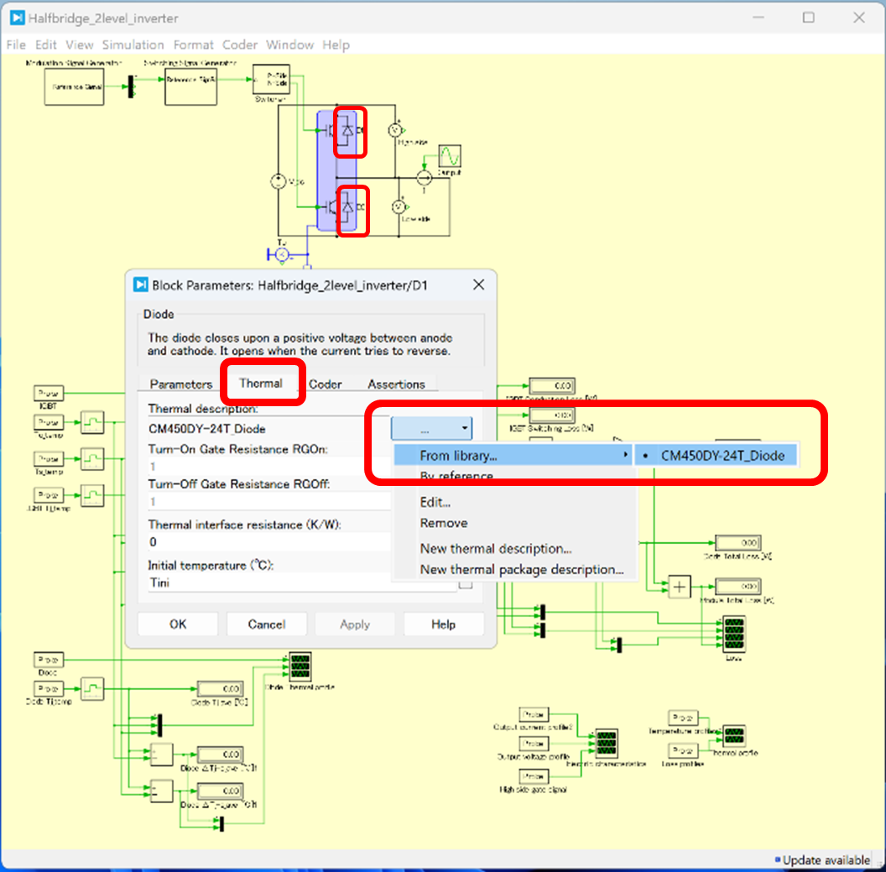The image size is (886, 872).
Task: Open the Output scope with sine wave
Action: click(450, 156)
